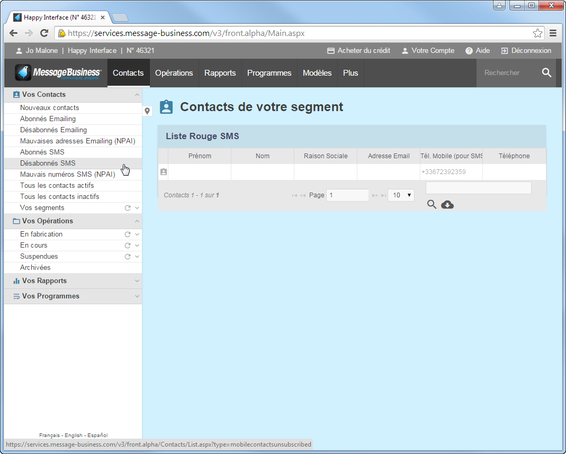The image size is (566, 454).
Task: Open Désabonnés Emailing in sidebar
Action: 73,130
